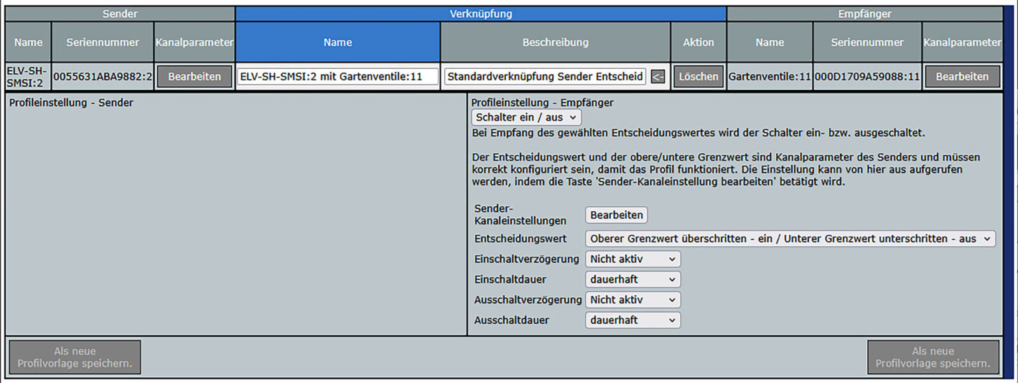Viewport: 1018px width, 383px height.
Task: Expand the Entscheidungswert dropdown
Action: coord(790,239)
